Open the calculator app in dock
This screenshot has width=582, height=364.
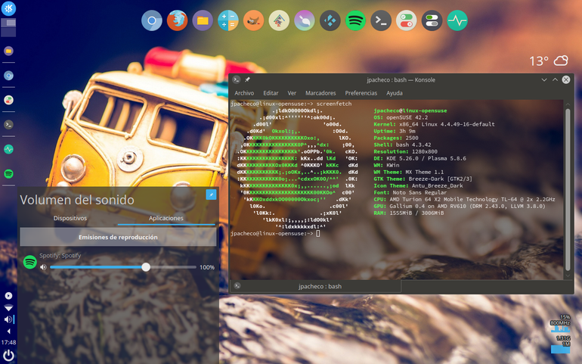point(228,20)
